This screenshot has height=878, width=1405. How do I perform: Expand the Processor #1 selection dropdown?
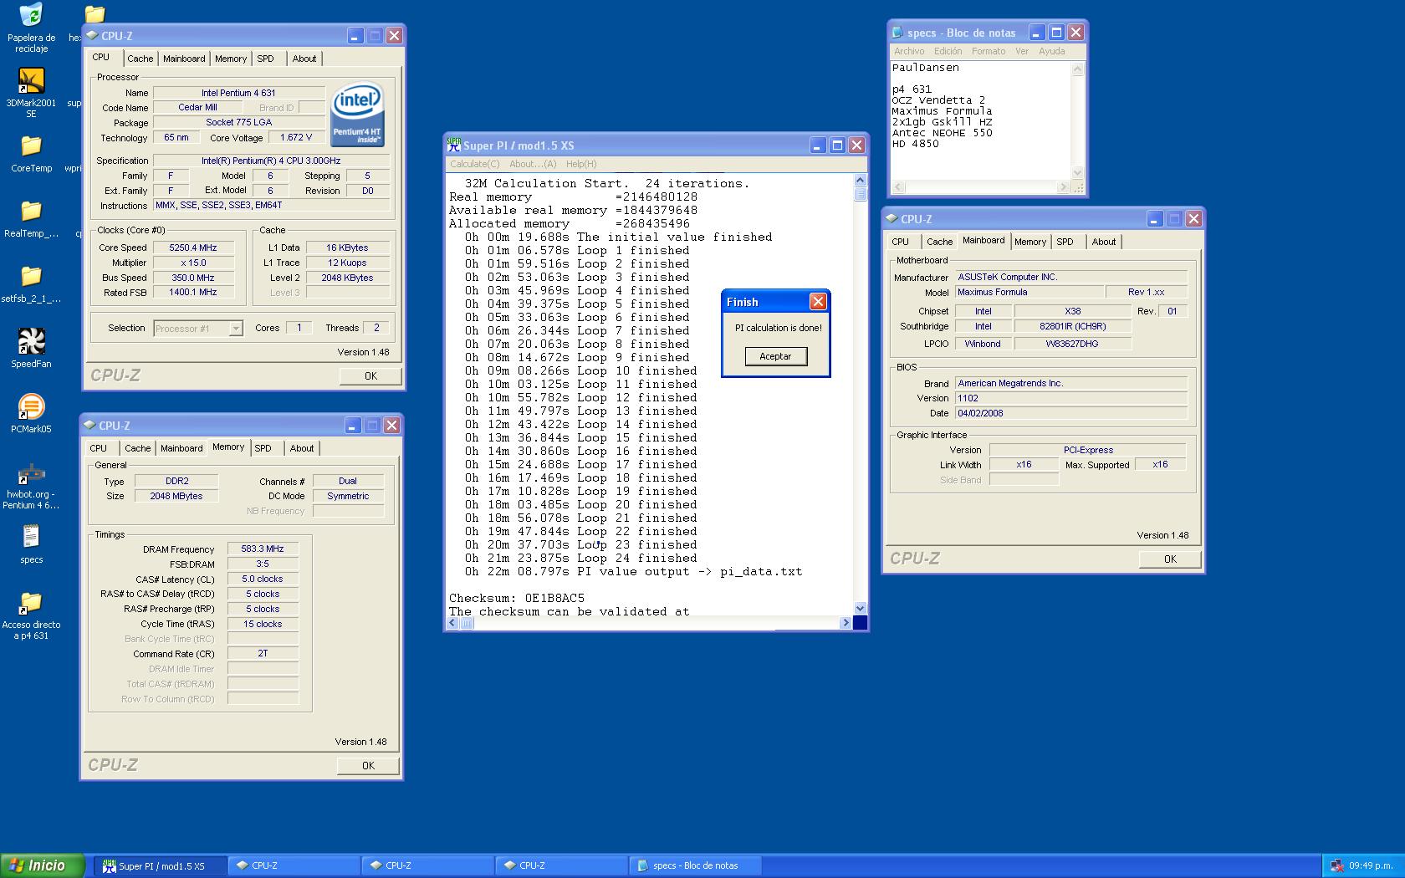[236, 329]
